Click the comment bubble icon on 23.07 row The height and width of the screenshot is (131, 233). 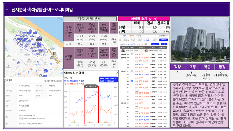coord(132,71)
